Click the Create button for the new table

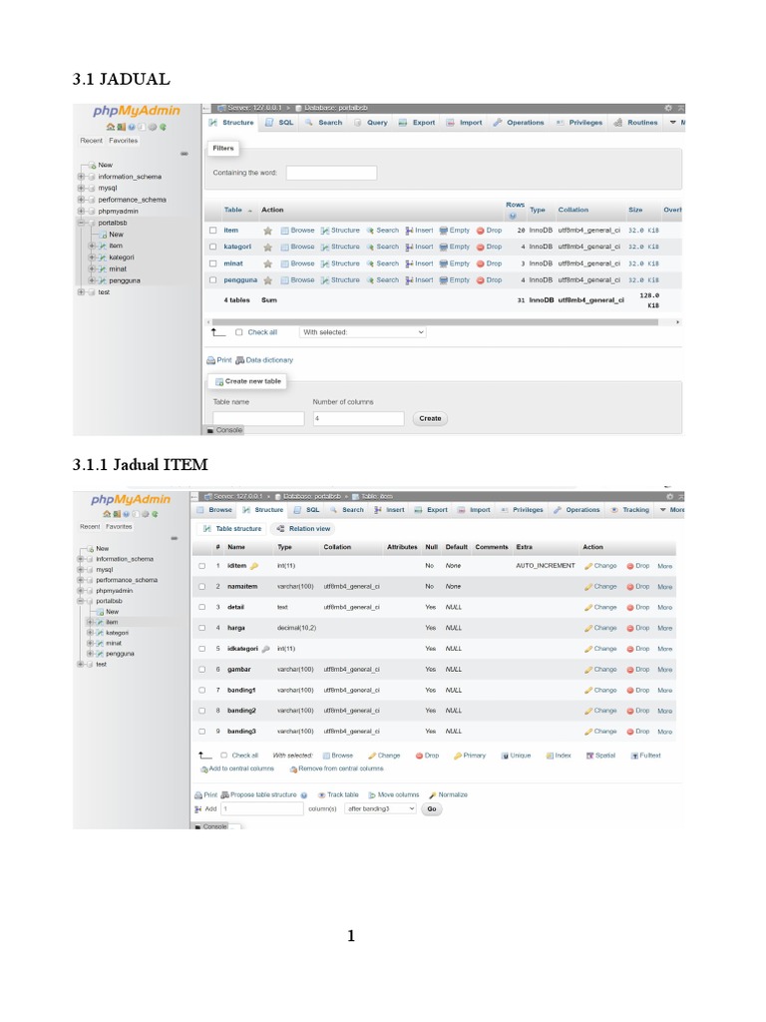[x=430, y=418]
